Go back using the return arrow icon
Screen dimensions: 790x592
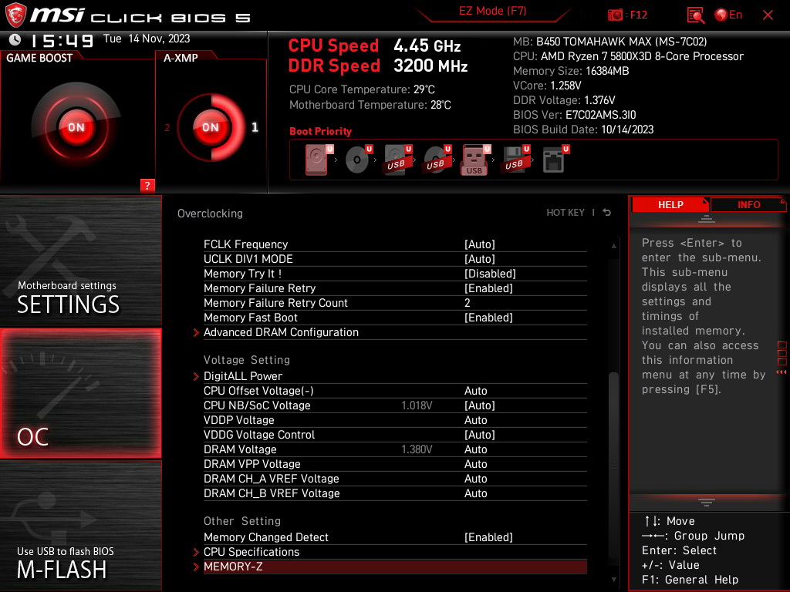pyautogui.click(x=607, y=213)
